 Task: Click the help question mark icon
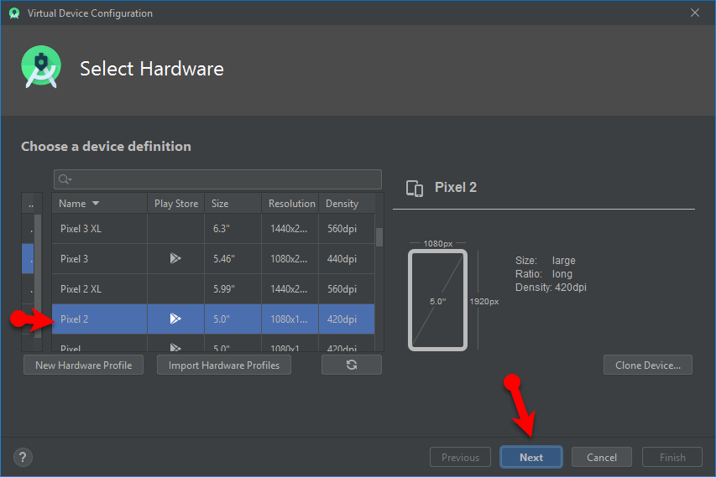23,457
